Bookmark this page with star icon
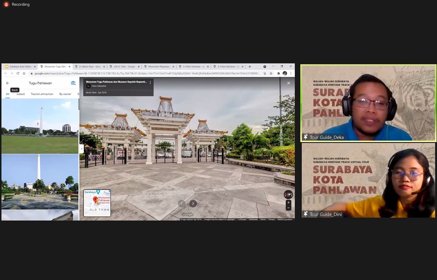This screenshot has width=437, height=280. click(x=271, y=73)
